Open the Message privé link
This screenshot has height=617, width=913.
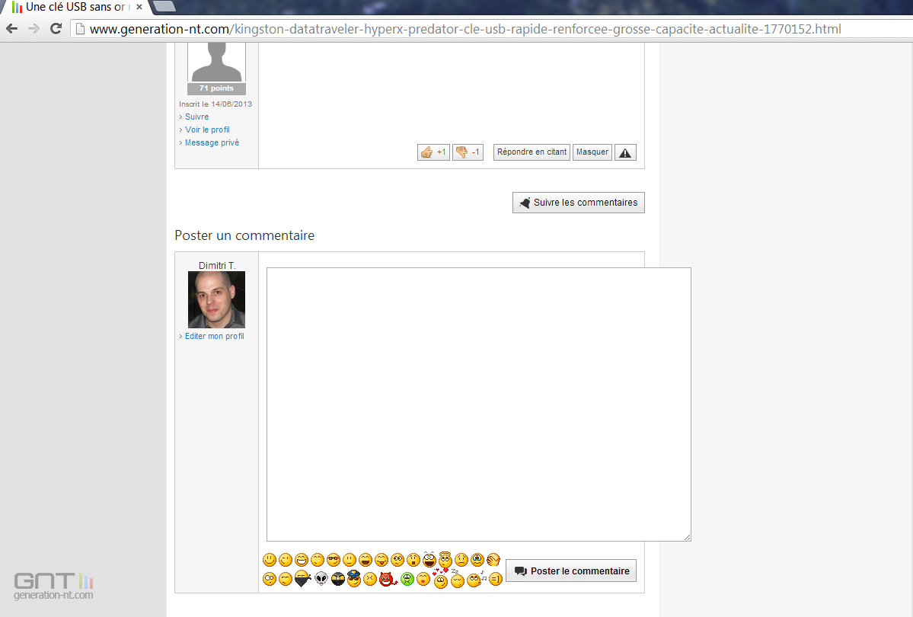(x=212, y=142)
